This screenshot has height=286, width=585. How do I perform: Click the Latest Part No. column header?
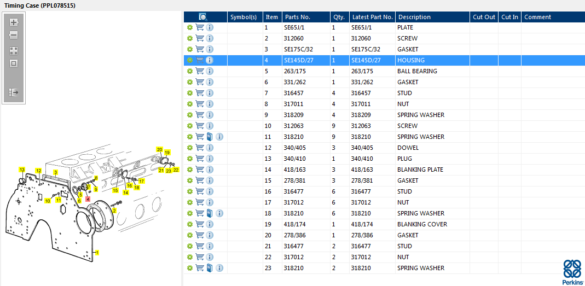(372, 17)
